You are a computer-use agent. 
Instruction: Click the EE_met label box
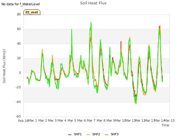click(32, 12)
